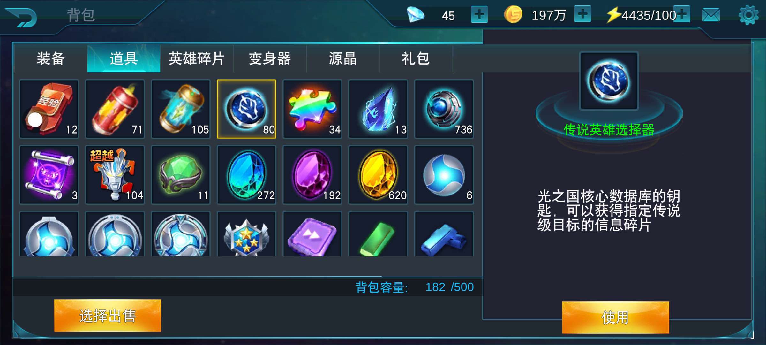
Task: Add energy with the plus button
Action: click(682, 14)
